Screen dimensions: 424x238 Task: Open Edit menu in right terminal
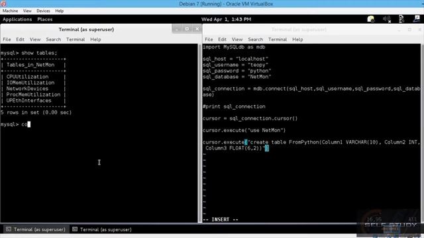click(x=223, y=40)
